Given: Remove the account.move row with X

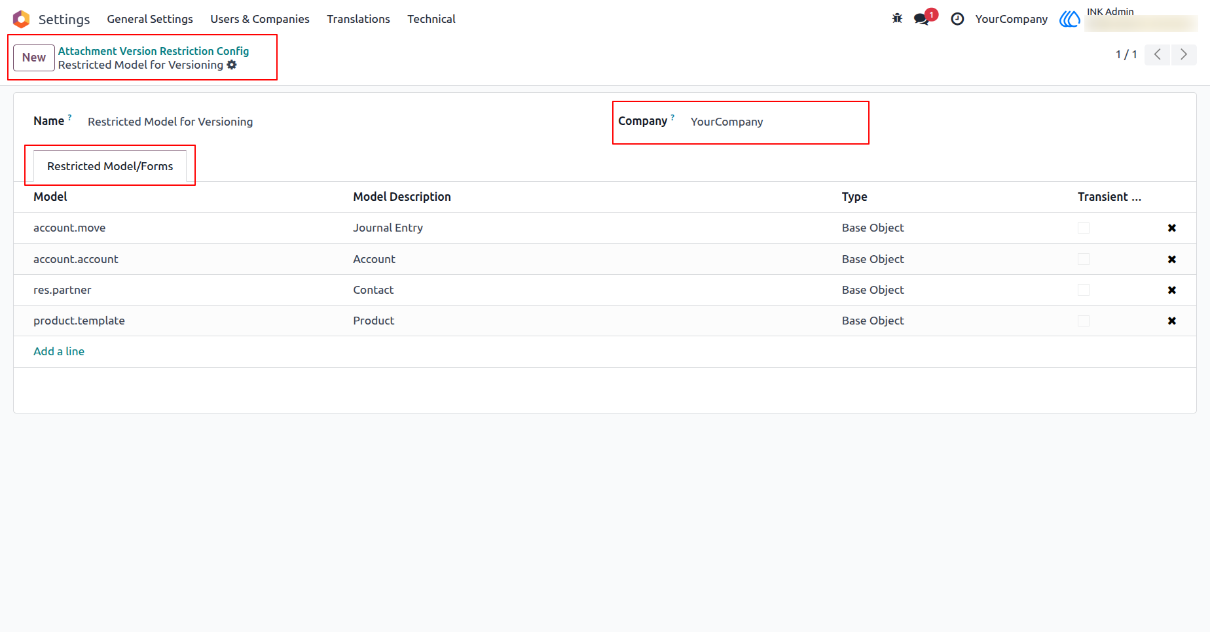Looking at the screenshot, I should 1172,228.
